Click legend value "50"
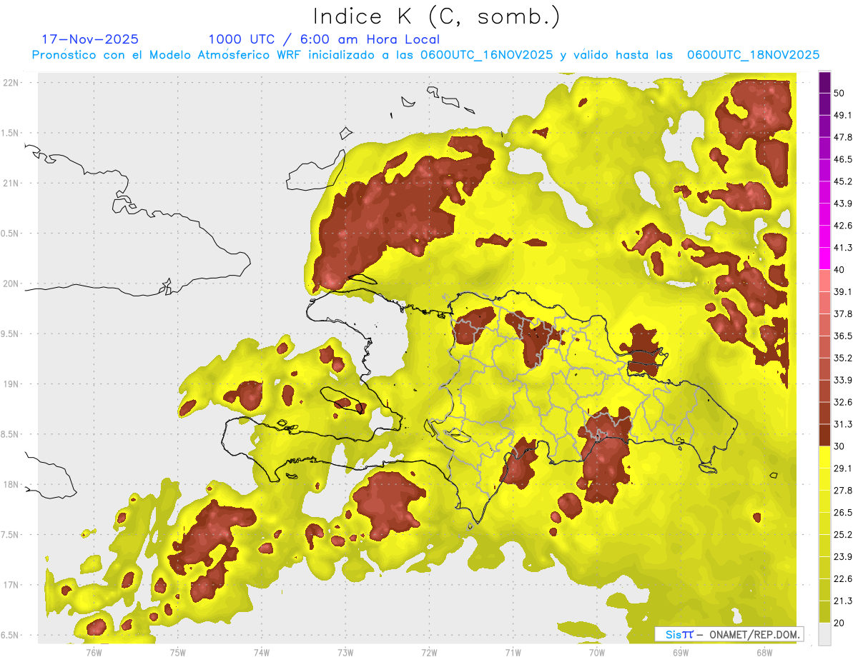Image resolution: width=858 pixels, height=662 pixels. (x=839, y=94)
